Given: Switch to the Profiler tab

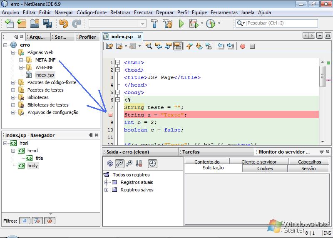Looking at the screenshot, I should click(x=87, y=37).
